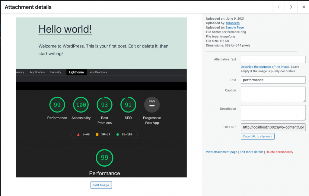Click the SEO score circle showing 91
The width and height of the screenshot is (309, 196).
point(128,104)
